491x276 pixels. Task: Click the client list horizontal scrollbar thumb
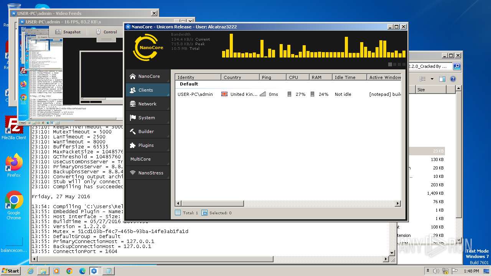pyautogui.click(x=213, y=204)
